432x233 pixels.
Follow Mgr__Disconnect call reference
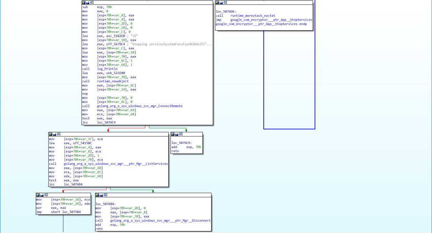coord(160,221)
